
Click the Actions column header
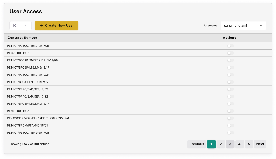[230, 38]
